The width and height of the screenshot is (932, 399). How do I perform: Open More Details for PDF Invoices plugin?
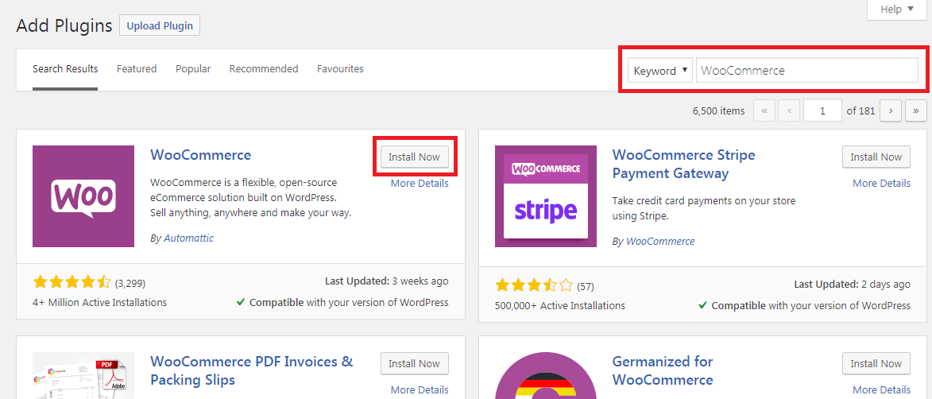point(420,389)
